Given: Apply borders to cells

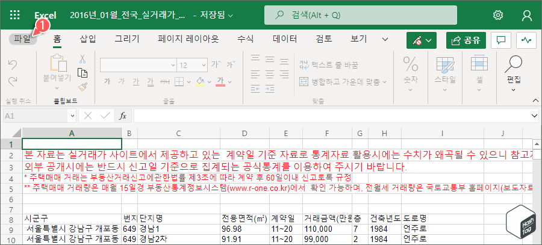Looking at the screenshot, I should pos(179,81).
